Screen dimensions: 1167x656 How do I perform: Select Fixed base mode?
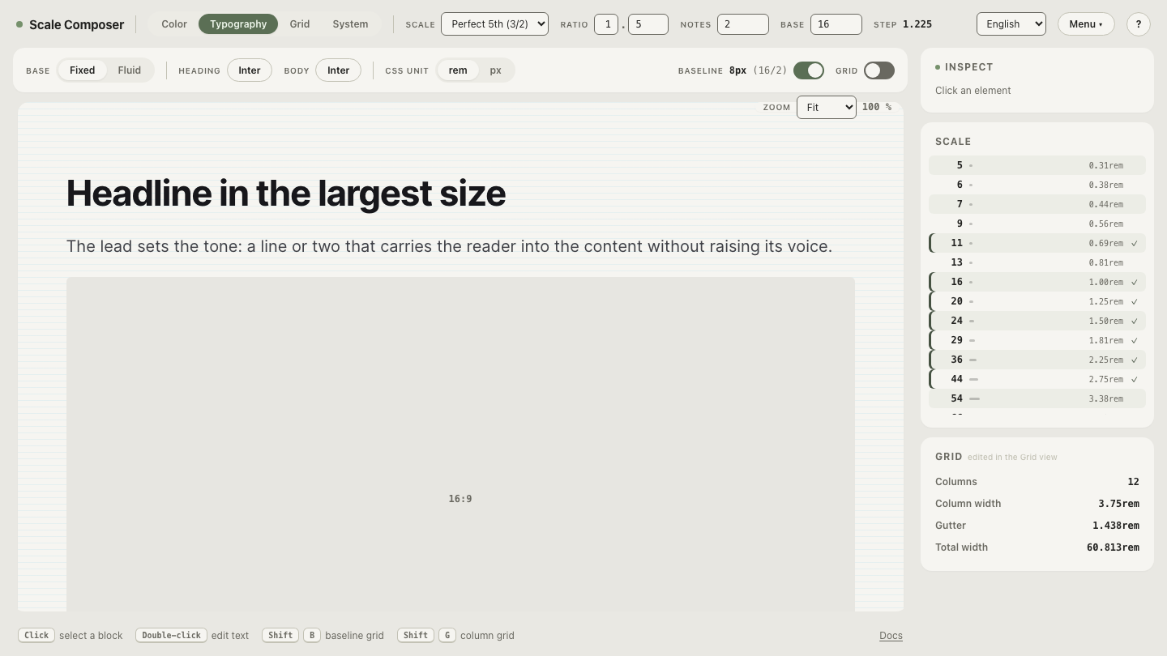(x=82, y=70)
